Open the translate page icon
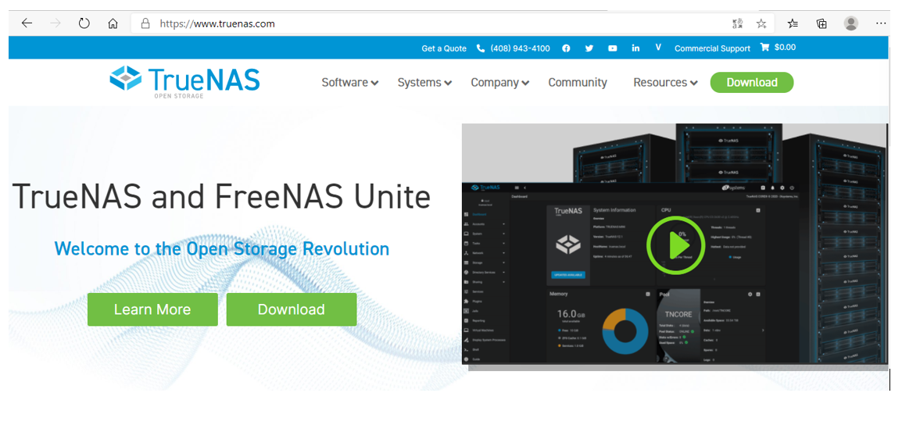 point(738,23)
